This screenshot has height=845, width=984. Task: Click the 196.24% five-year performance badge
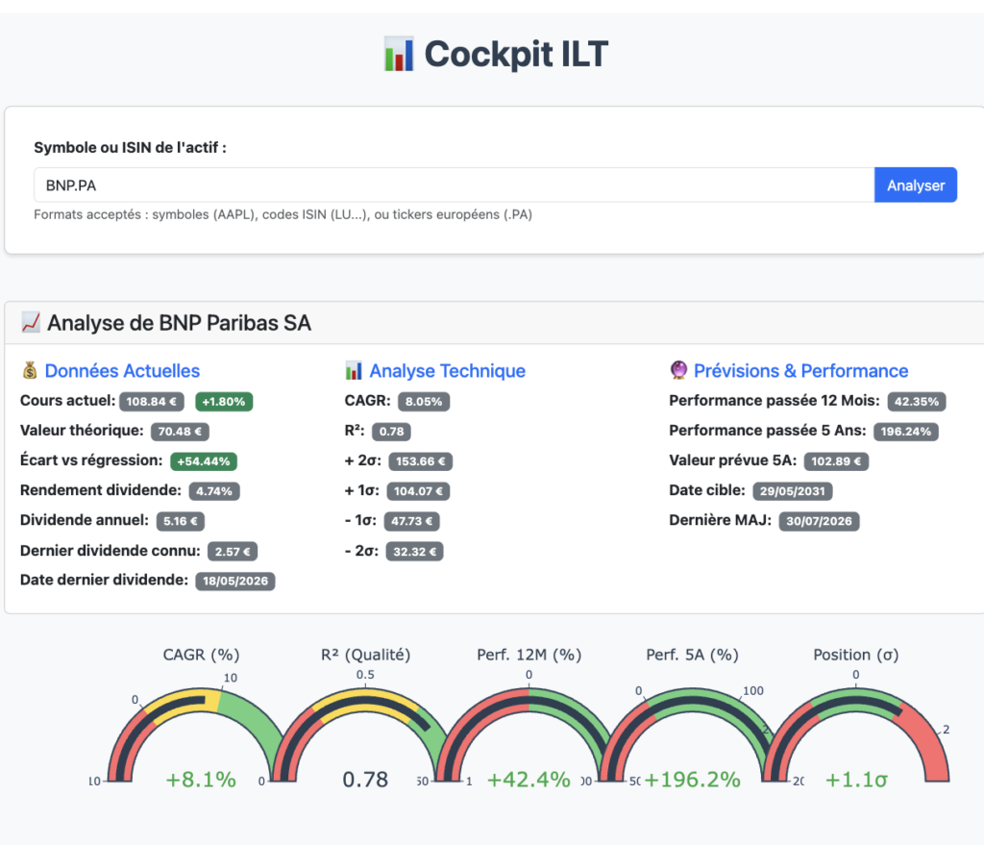click(905, 432)
